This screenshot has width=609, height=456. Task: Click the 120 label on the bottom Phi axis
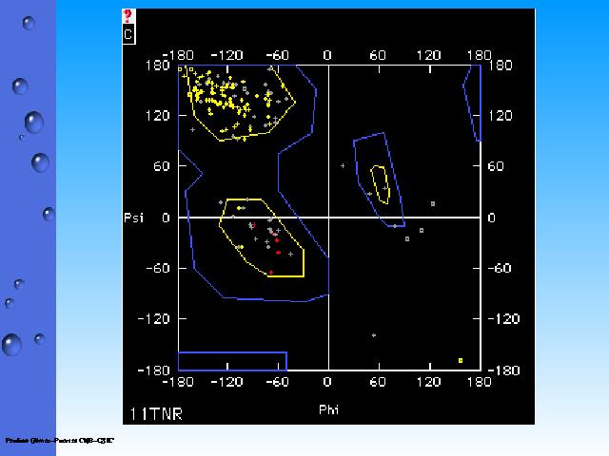tap(428, 382)
